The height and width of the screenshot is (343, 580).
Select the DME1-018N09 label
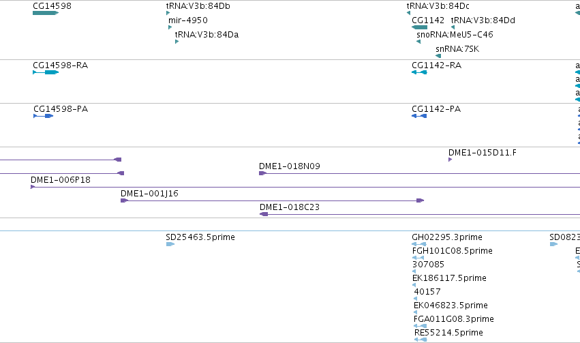(290, 166)
